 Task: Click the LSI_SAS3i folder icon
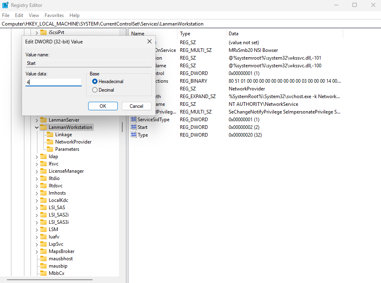tap(43, 222)
